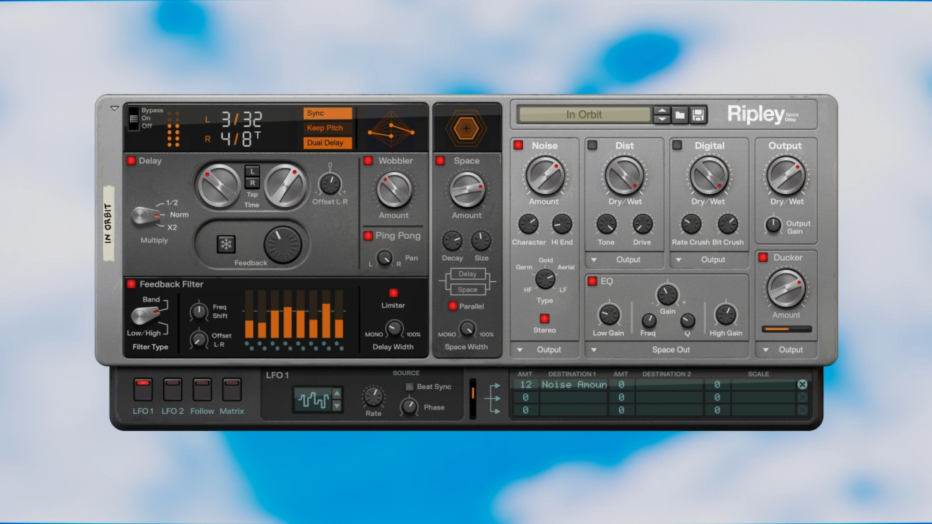This screenshot has height=524, width=932.
Task: Toggle the Noise Stereo LED
Action: (x=544, y=318)
